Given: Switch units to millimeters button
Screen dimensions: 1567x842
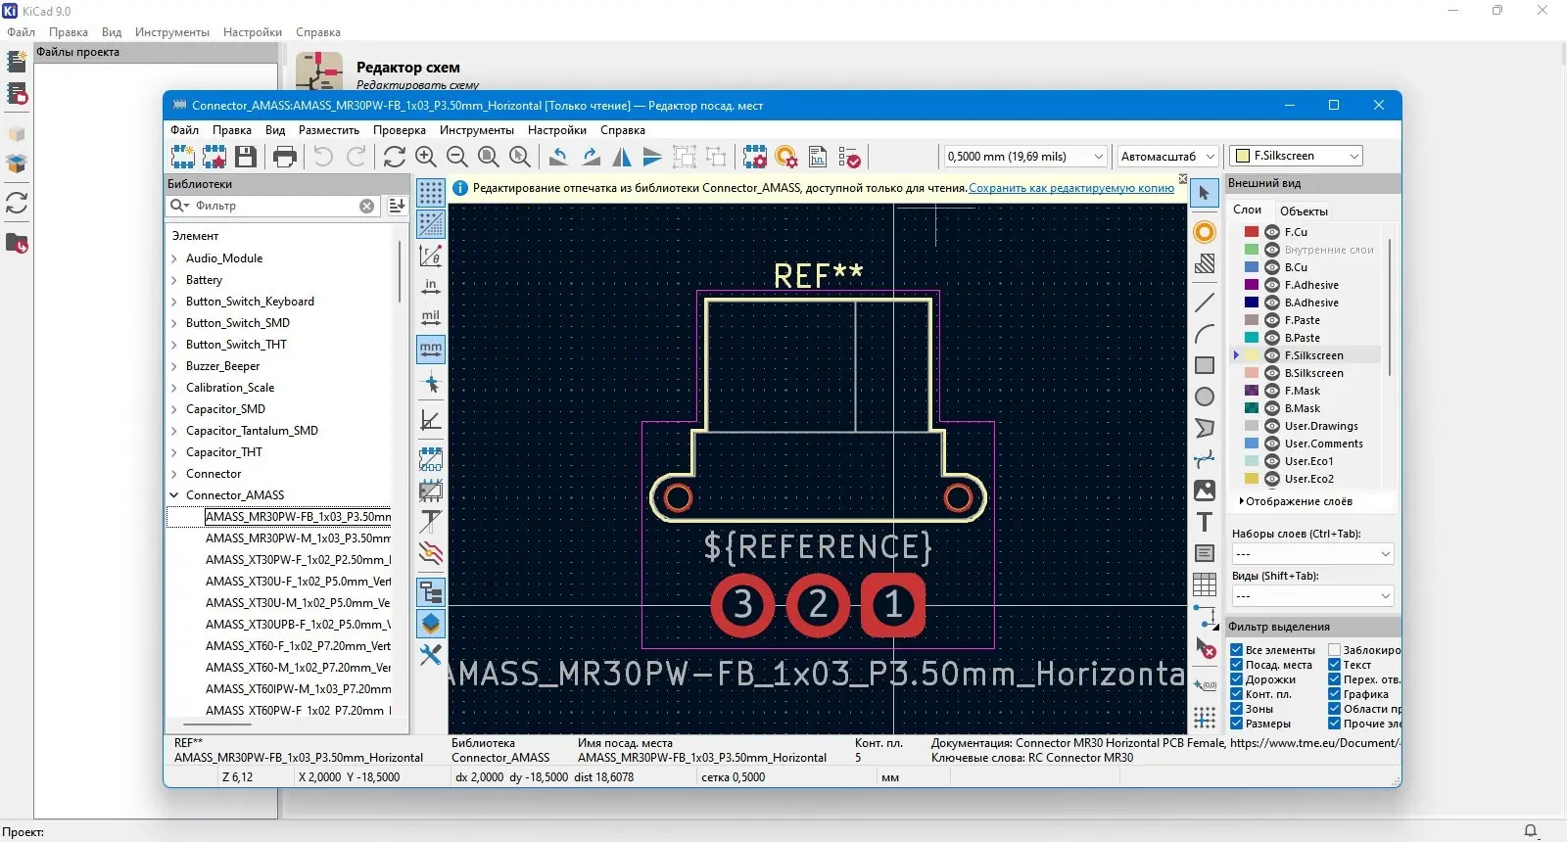Looking at the screenshot, I should point(431,349).
